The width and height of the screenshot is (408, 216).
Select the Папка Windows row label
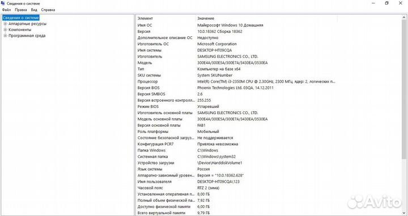(x=151, y=150)
